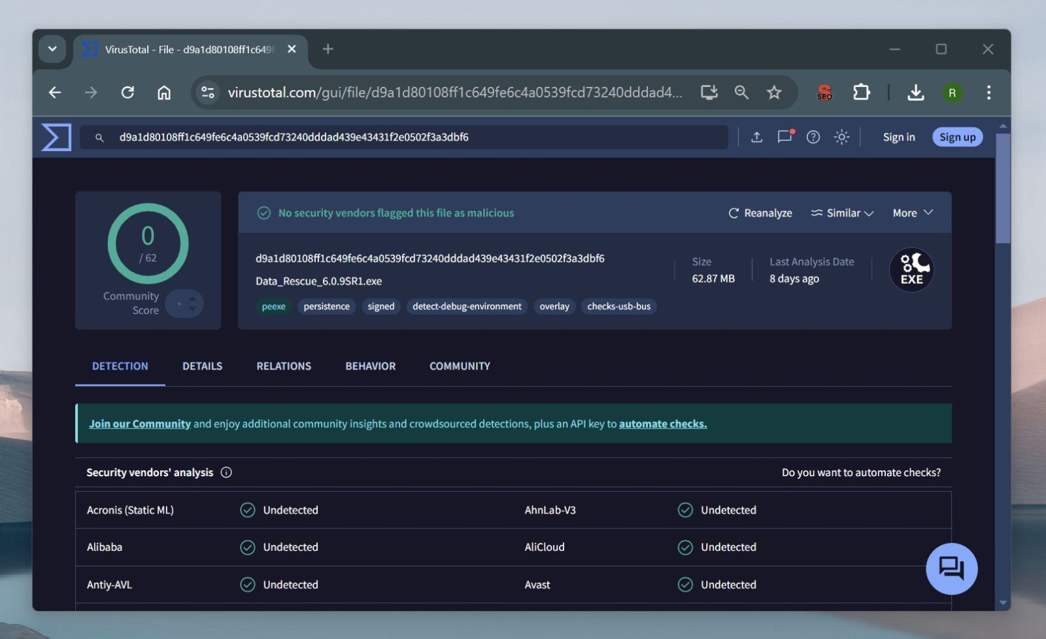Open the Join our Community link
The width and height of the screenshot is (1046, 639).
click(x=140, y=424)
